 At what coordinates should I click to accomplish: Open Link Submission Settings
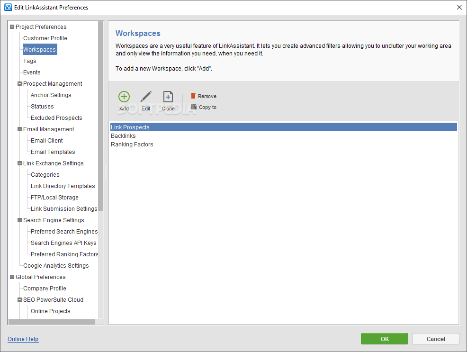click(x=64, y=209)
